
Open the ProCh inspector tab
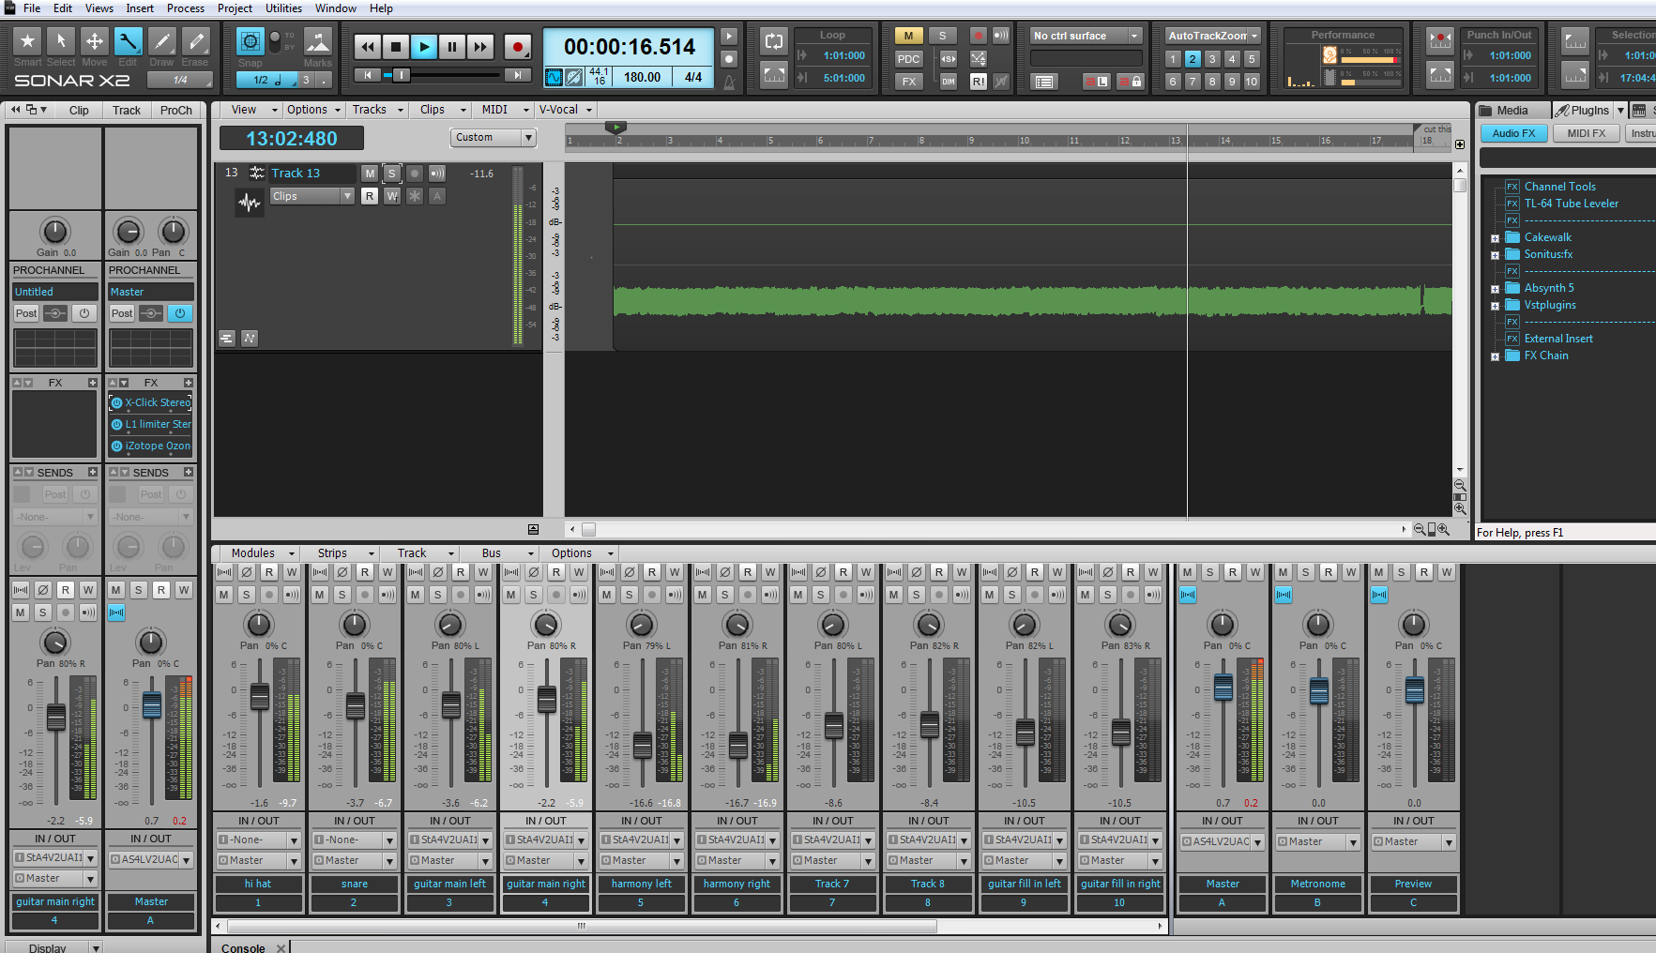coord(175,111)
